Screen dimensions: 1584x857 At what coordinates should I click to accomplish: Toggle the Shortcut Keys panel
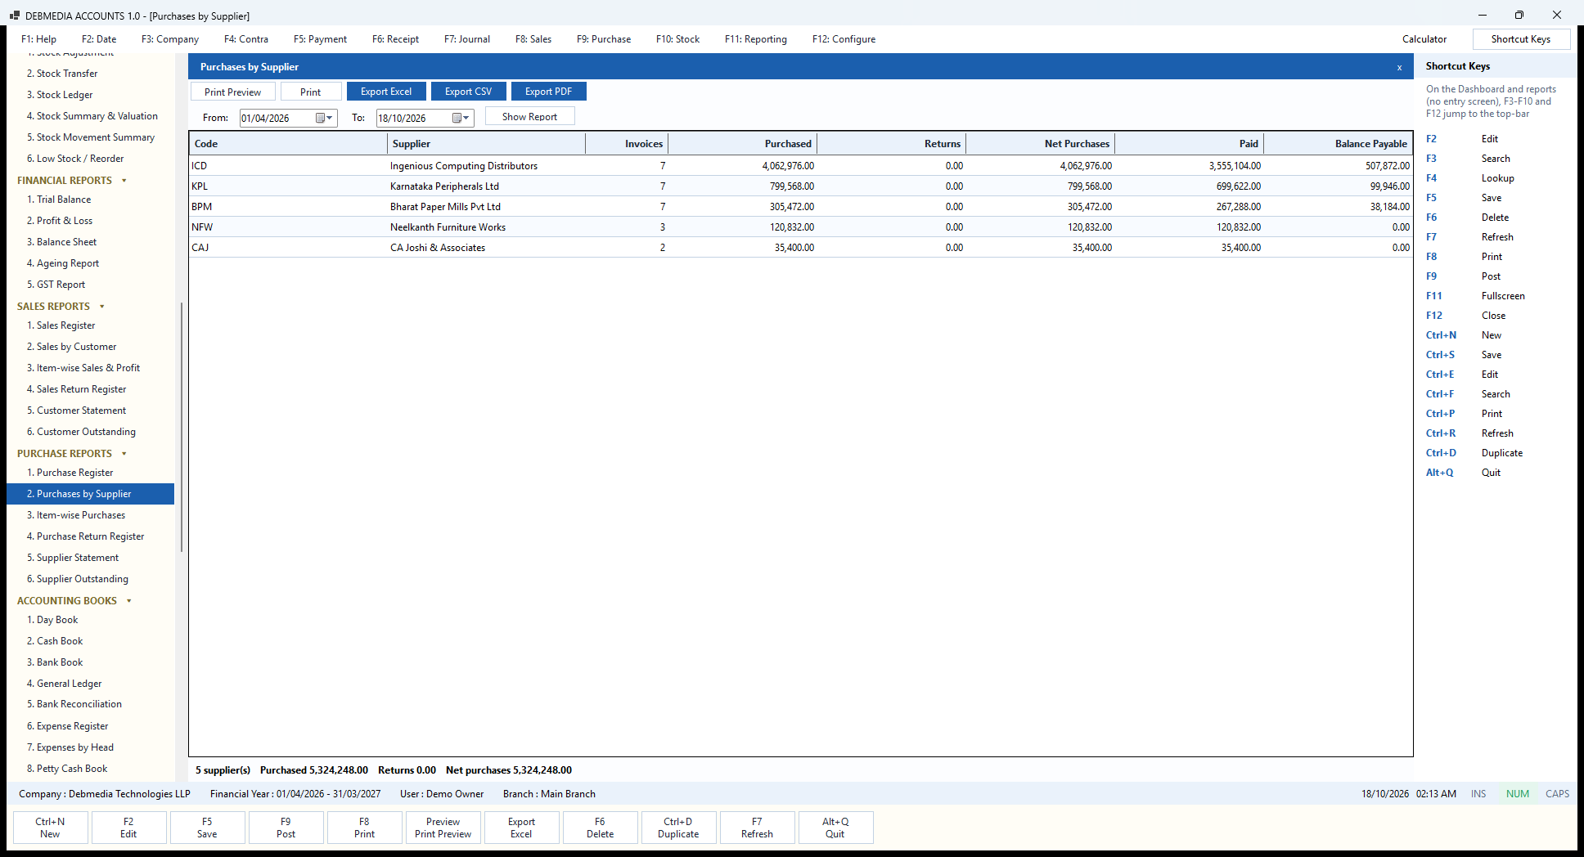tap(1521, 39)
